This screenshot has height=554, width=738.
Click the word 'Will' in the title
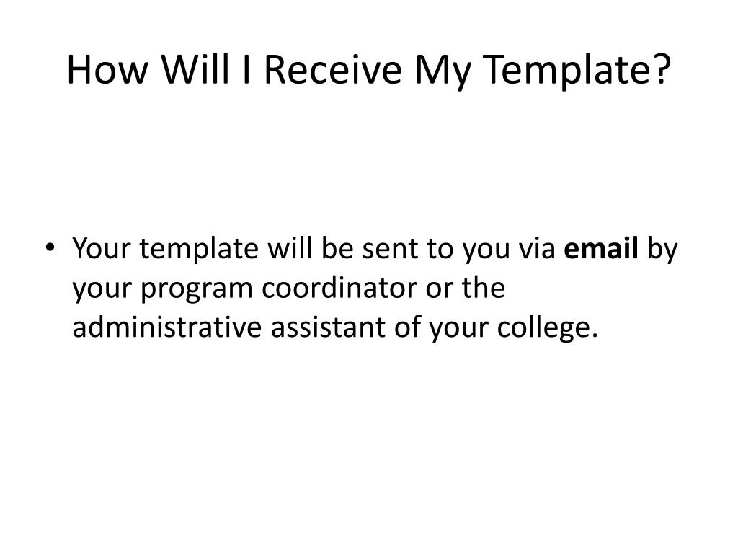(x=195, y=69)
